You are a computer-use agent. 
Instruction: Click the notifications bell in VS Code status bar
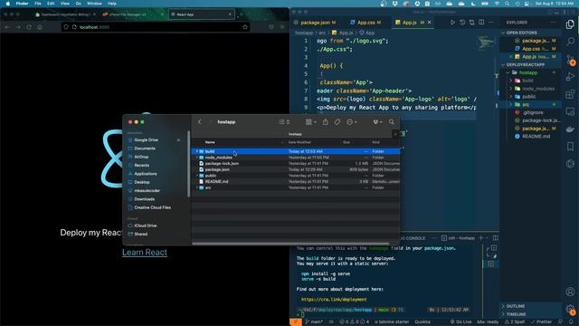point(571,322)
